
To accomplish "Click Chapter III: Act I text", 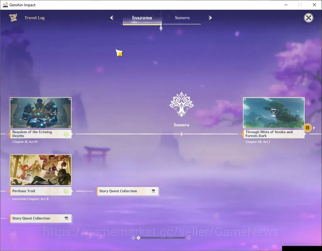I will point(258,142).
